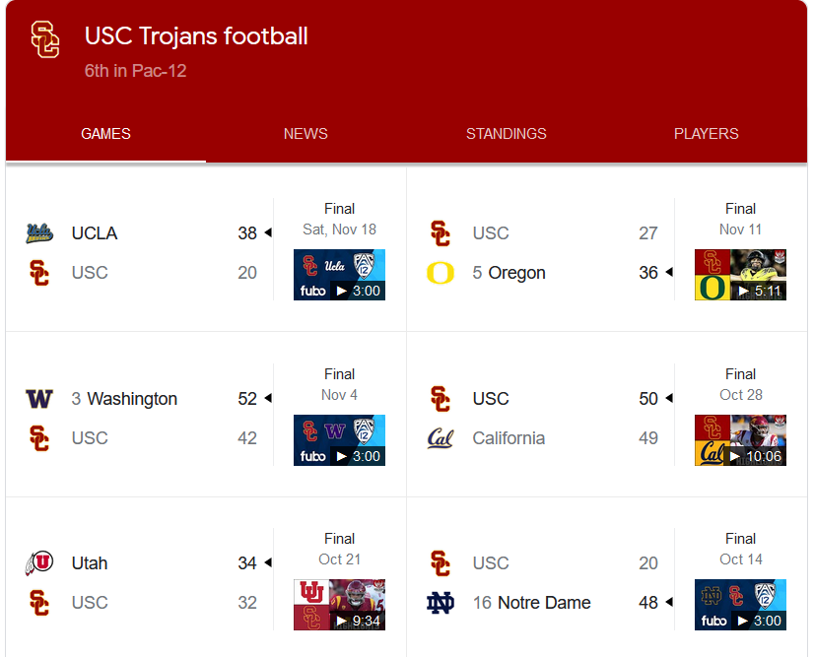Click the UCLA Bruins team logo
814x657 pixels.
(39, 233)
